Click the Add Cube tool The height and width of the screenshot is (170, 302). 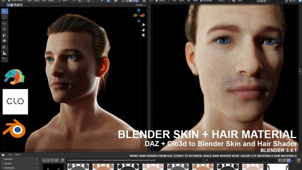pos(5,59)
